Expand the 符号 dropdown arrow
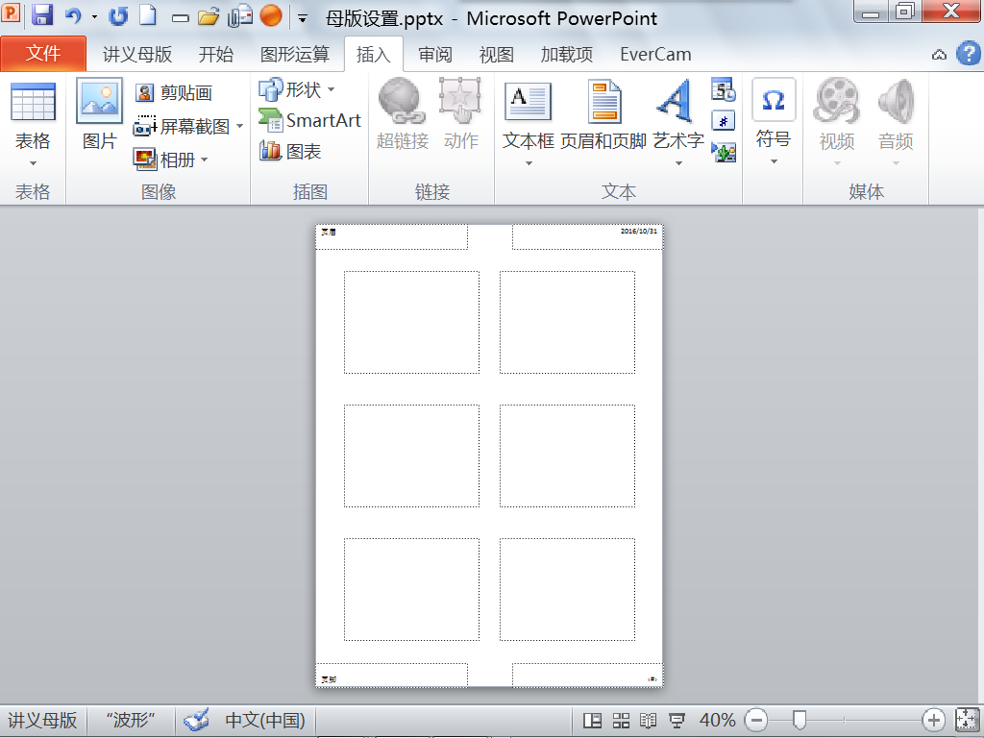Screen dimensions: 984x738 coord(774,161)
